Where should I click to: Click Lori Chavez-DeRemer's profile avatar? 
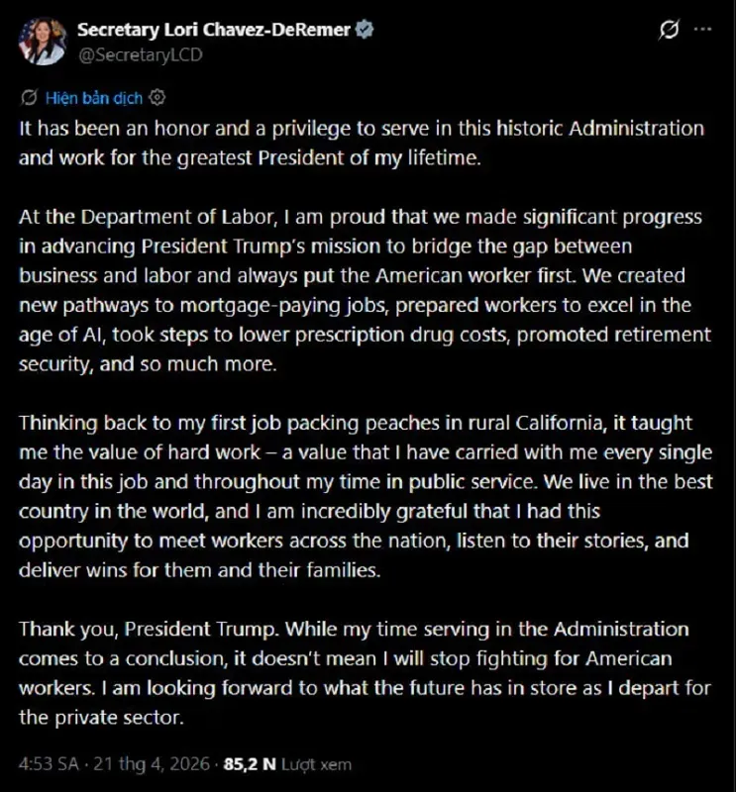click(x=38, y=42)
